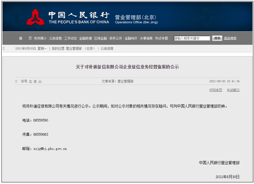
Task: Click the small square icon left of the breadcrumb date
Action: (4, 48)
